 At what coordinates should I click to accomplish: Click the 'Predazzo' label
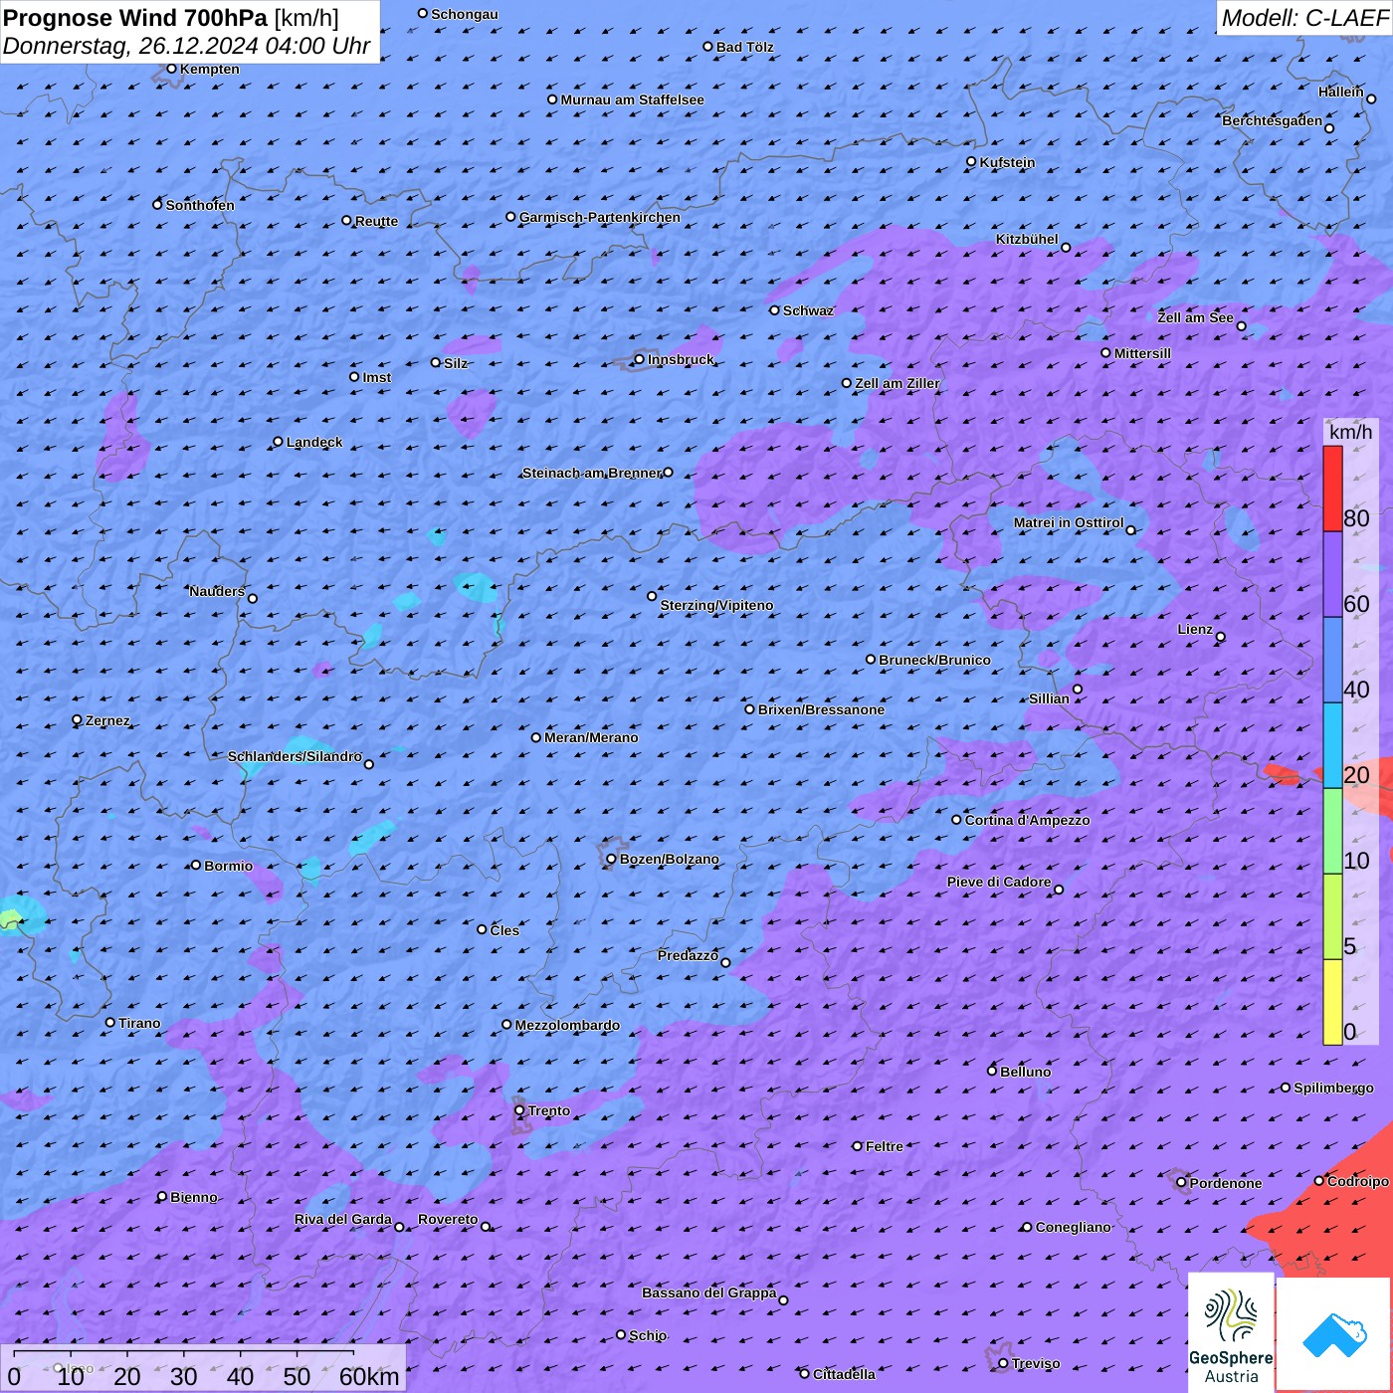point(688,955)
